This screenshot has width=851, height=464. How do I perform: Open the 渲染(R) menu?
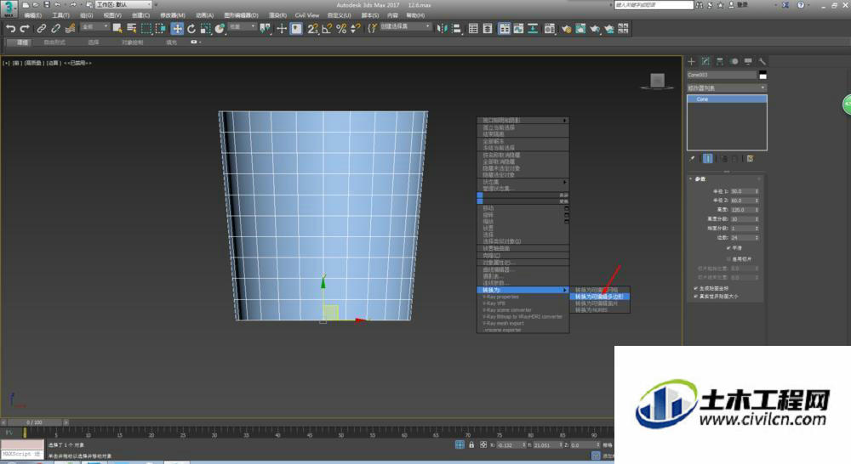click(278, 15)
